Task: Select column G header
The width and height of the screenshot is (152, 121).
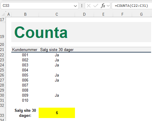Action: point(141,15)
